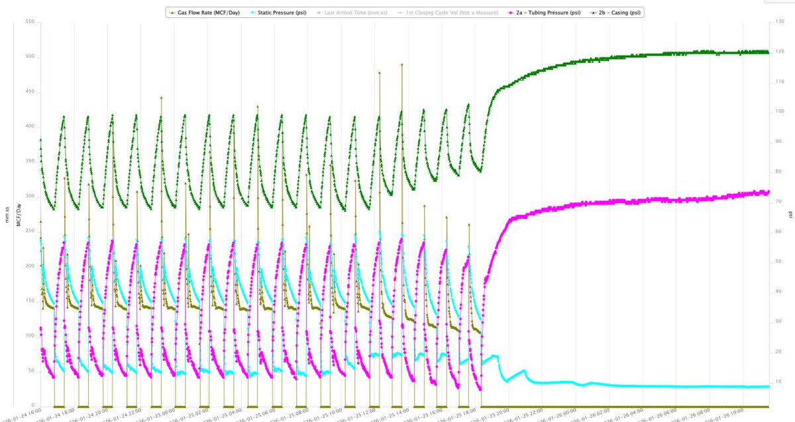The image size is (795, 422).
Task: Click the MCF/Day axis title
Action: pos(18,214)
